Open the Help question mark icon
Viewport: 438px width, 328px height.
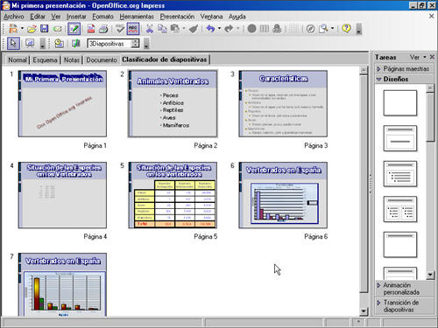346,29
